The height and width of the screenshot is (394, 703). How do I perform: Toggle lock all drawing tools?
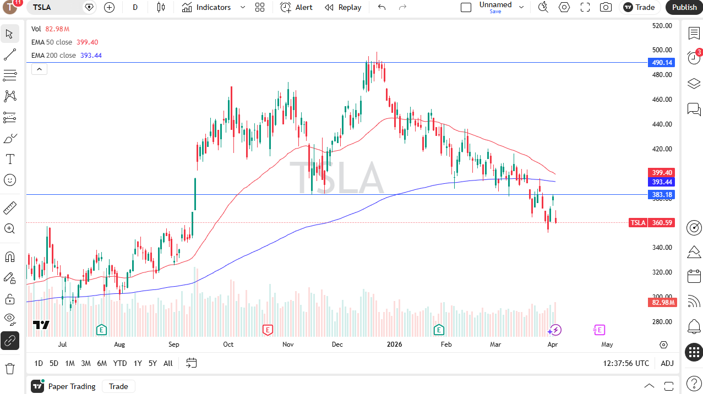(x=9, y=299)
